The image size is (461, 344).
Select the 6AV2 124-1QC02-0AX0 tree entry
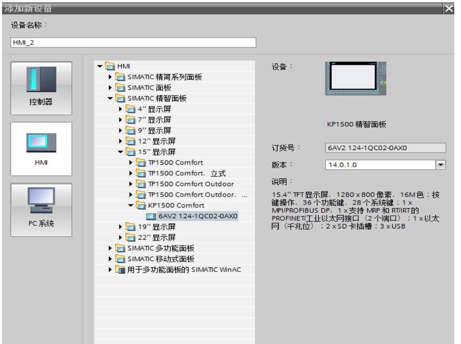click(198, 216)
